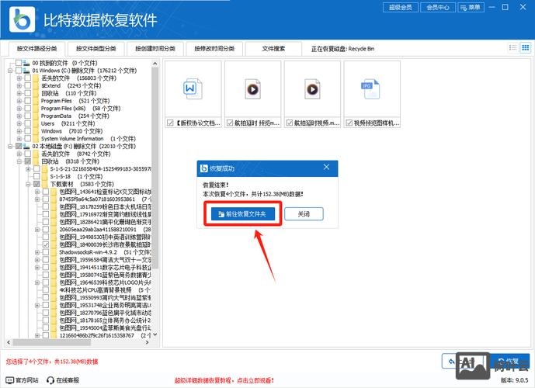Select the 航拍延时视频 video file icon
535x388 pixels.
coord(312,89)
